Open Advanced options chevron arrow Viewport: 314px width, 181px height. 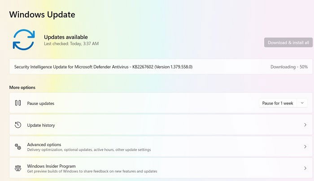point(305,147)
